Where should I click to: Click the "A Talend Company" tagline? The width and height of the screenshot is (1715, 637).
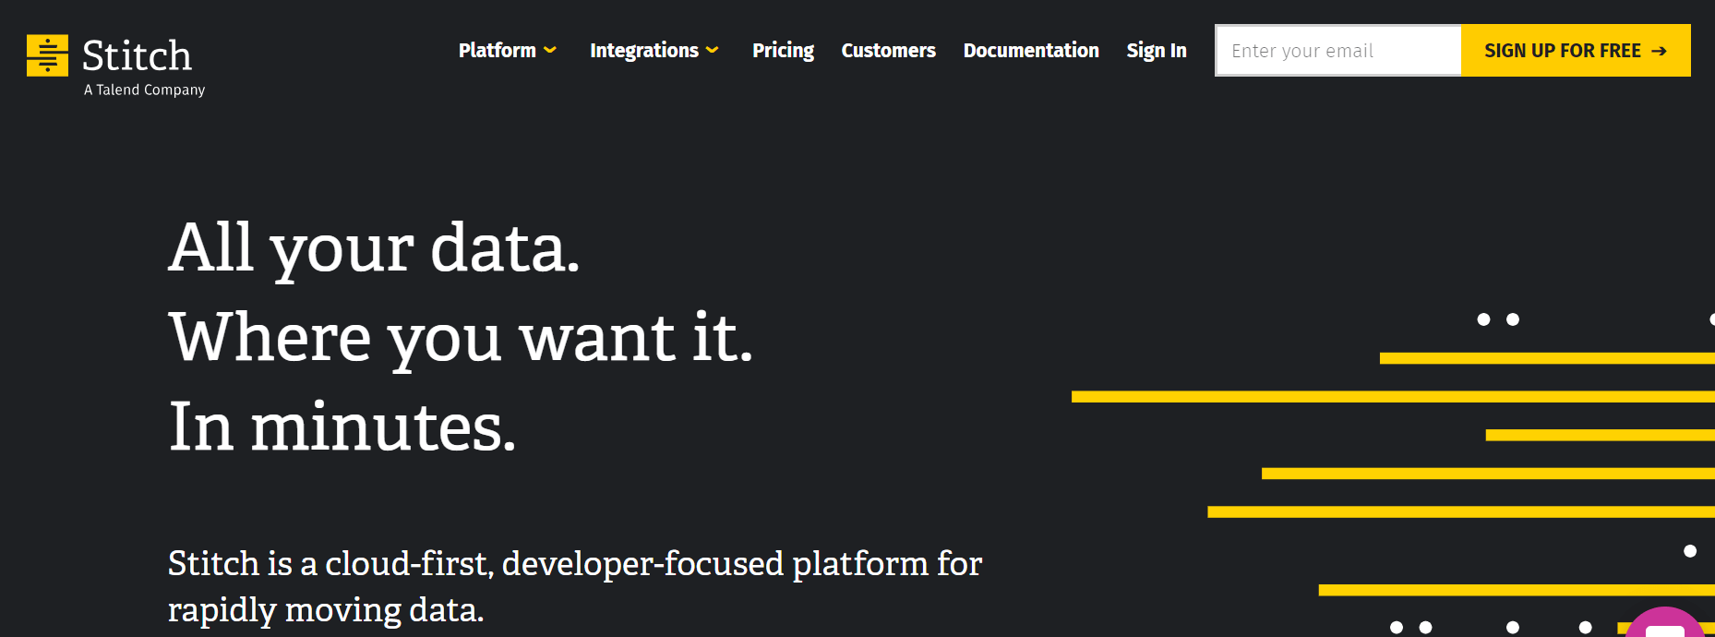tap(144, 90)
